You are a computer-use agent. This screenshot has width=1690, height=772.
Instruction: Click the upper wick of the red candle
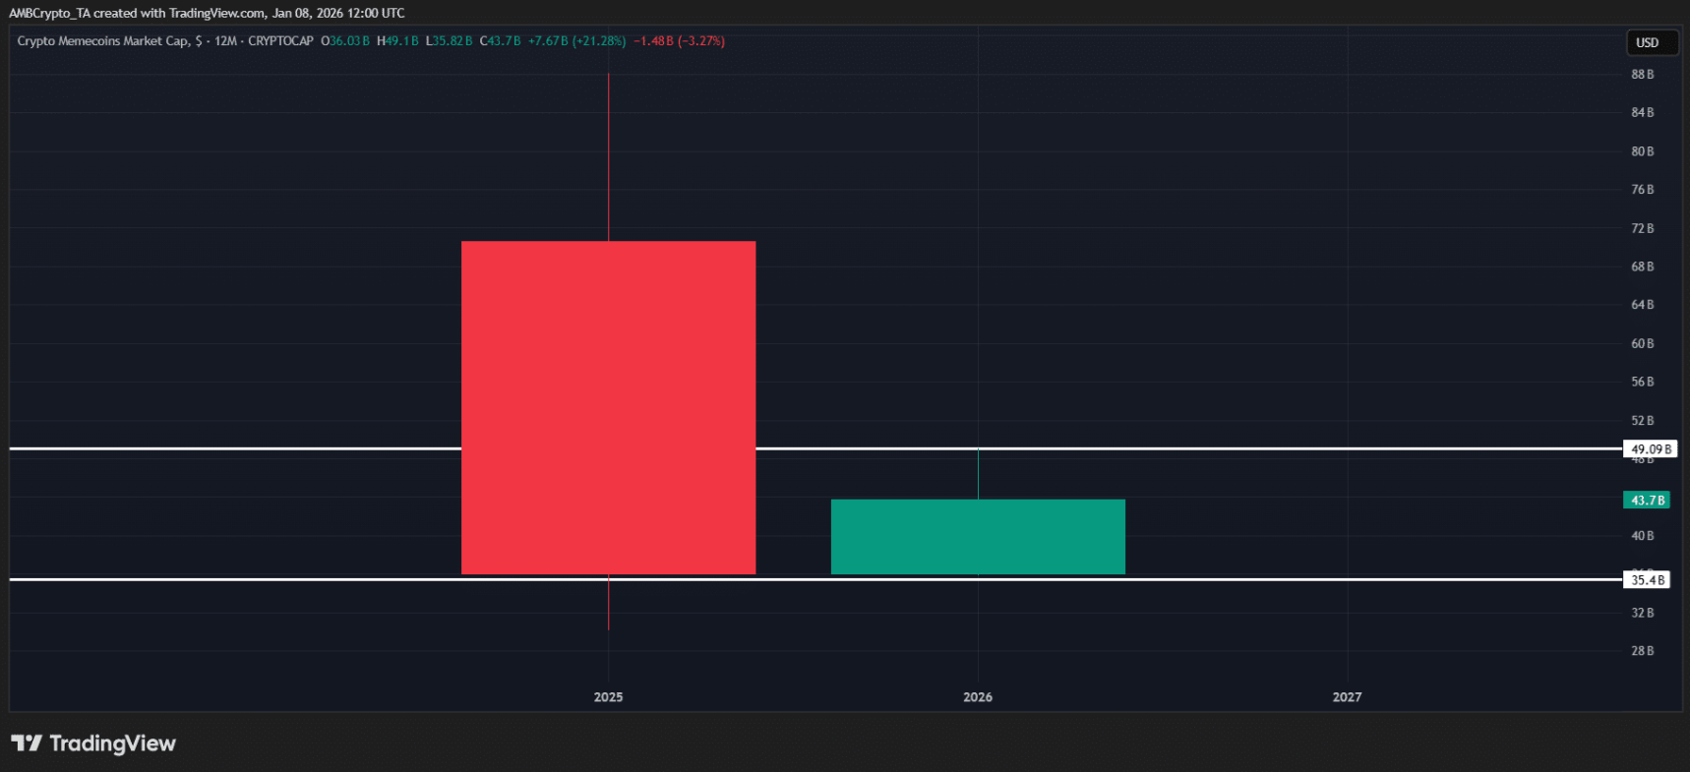pyautogui.click(x=608, y=157)
